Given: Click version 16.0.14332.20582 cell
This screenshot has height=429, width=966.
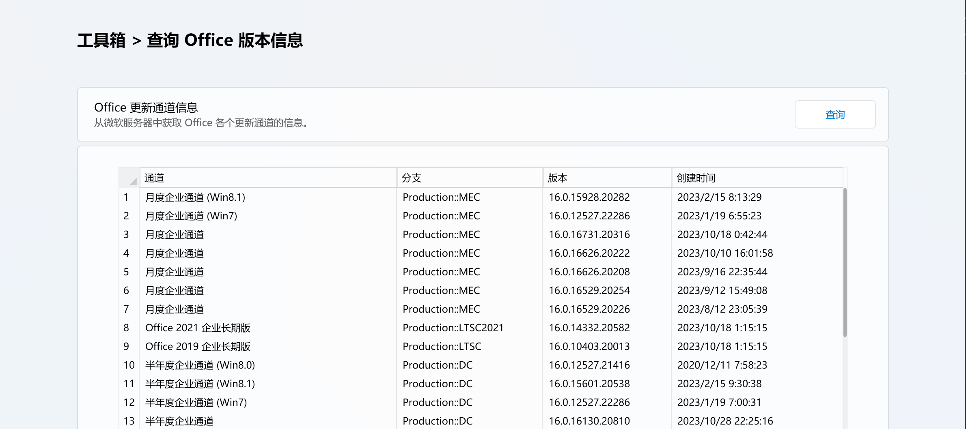Looking at the screenshot, I should click(x=607, y=328).
